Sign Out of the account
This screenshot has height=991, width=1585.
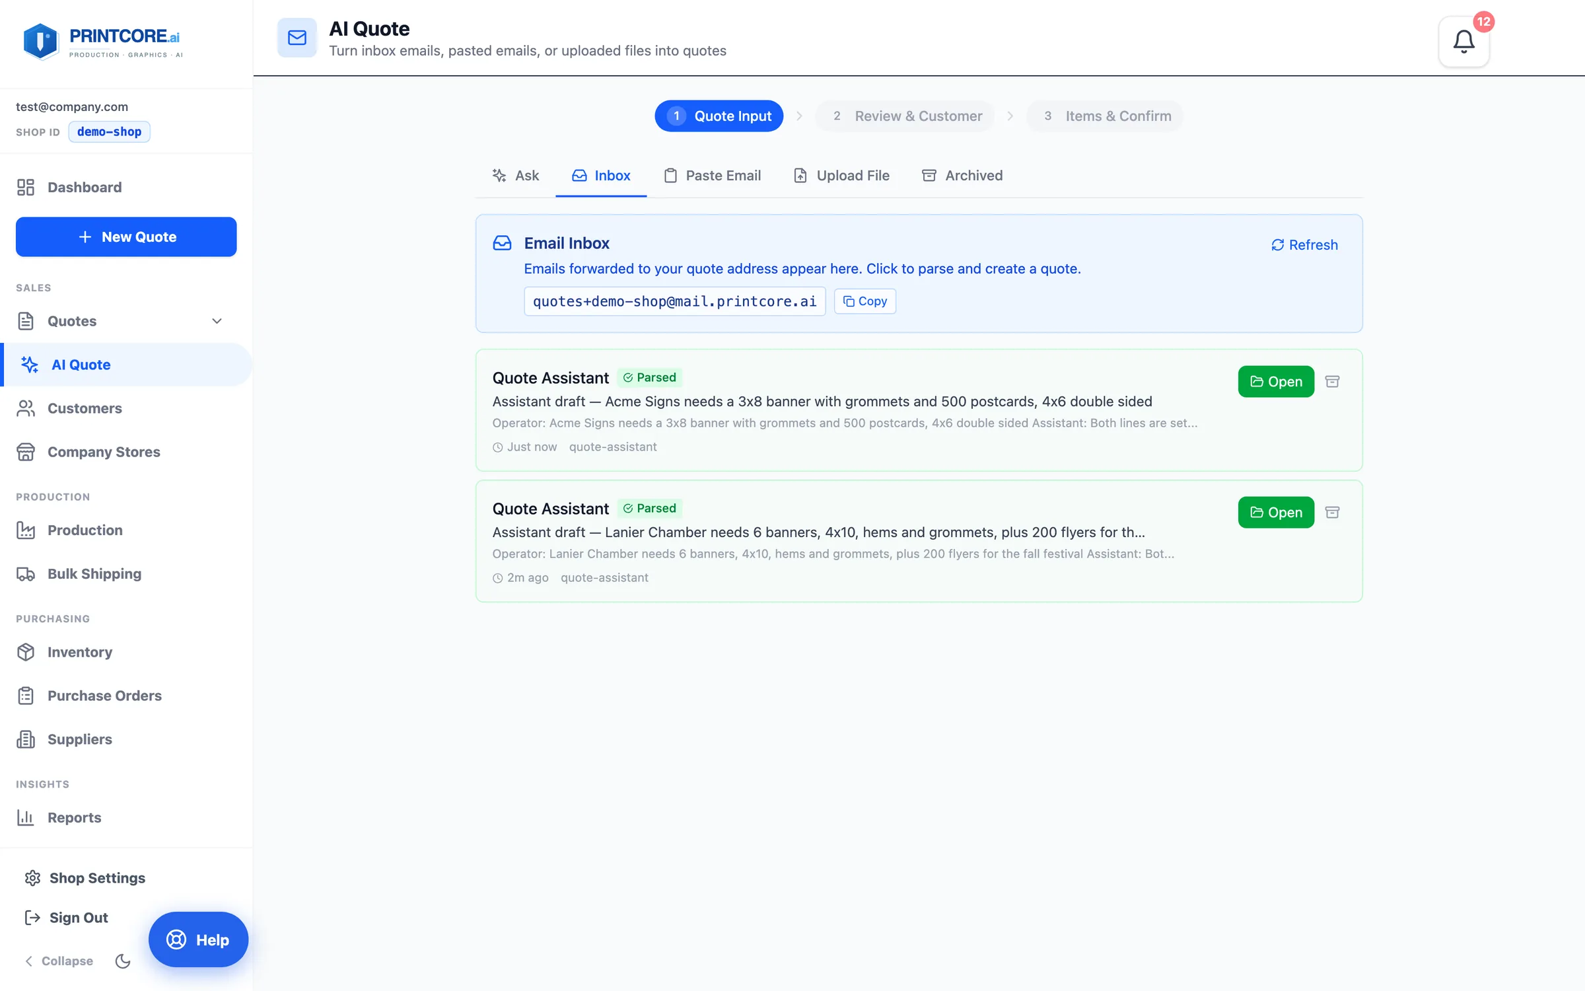(66, 918)
